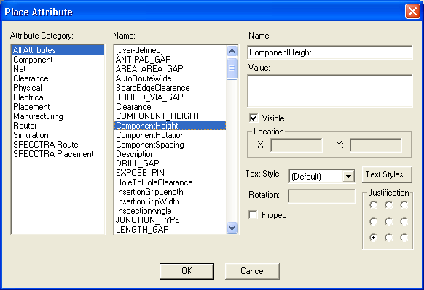
Task: Select the Simulation category
Action: (58, 135)
